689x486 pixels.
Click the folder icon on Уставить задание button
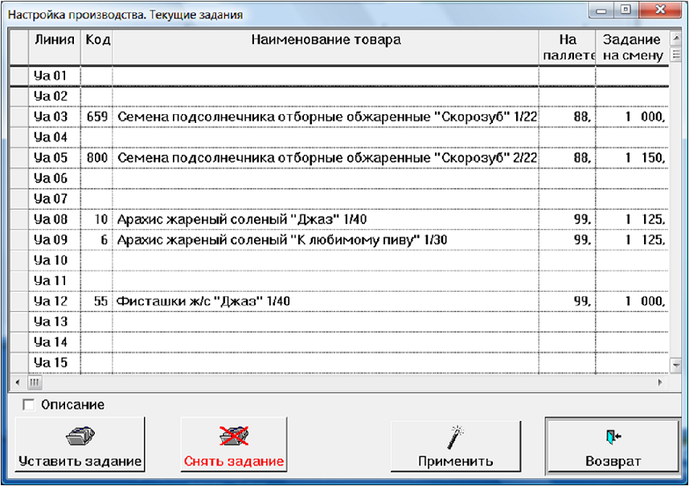pyautogui.click(x=80, y=436)
